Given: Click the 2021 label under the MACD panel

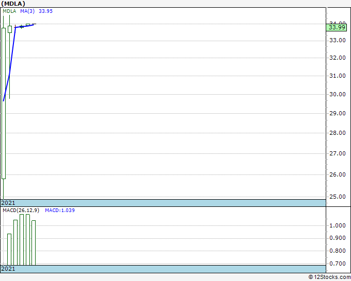Looking at the screenshot, I should click(8, 269).
